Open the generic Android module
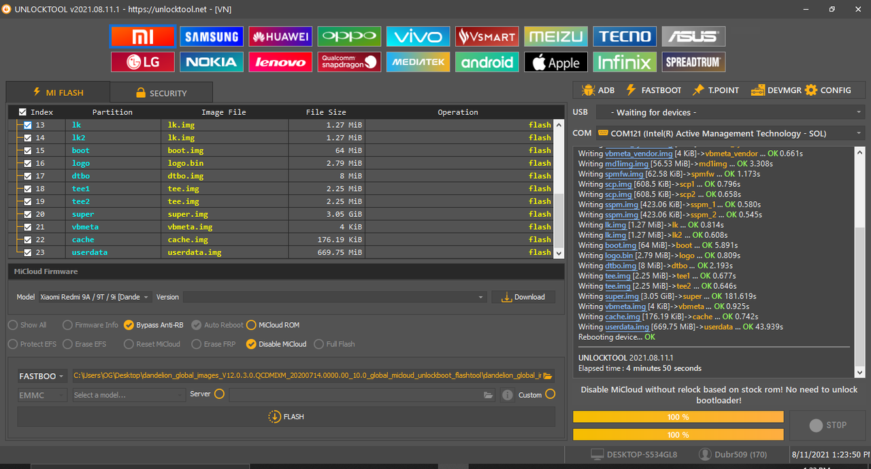Viewport: 871px width, 469px height. pos(487,62)
